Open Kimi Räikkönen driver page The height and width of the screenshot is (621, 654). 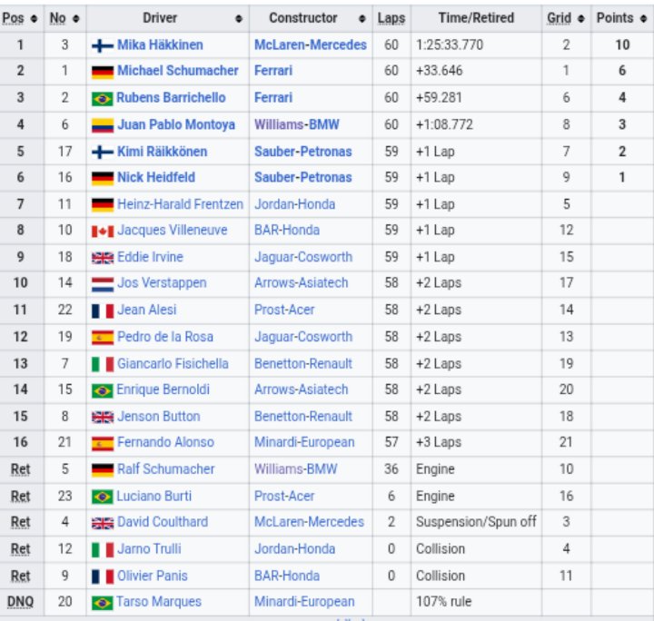163,152
